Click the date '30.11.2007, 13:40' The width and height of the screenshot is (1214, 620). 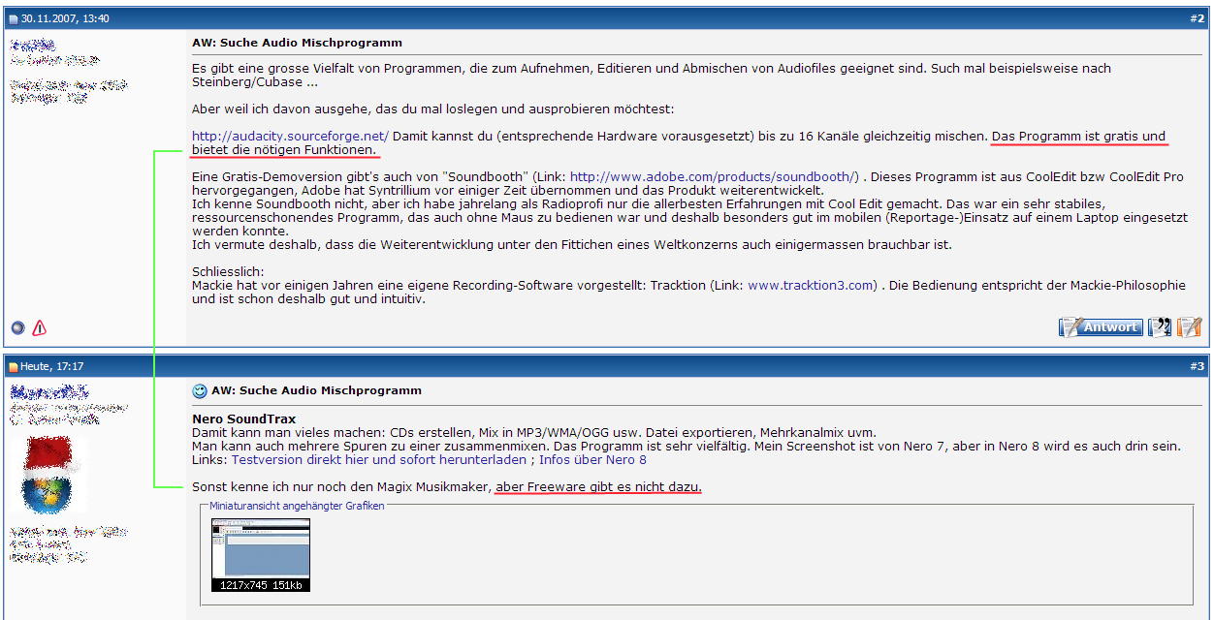tap(65, 18)
